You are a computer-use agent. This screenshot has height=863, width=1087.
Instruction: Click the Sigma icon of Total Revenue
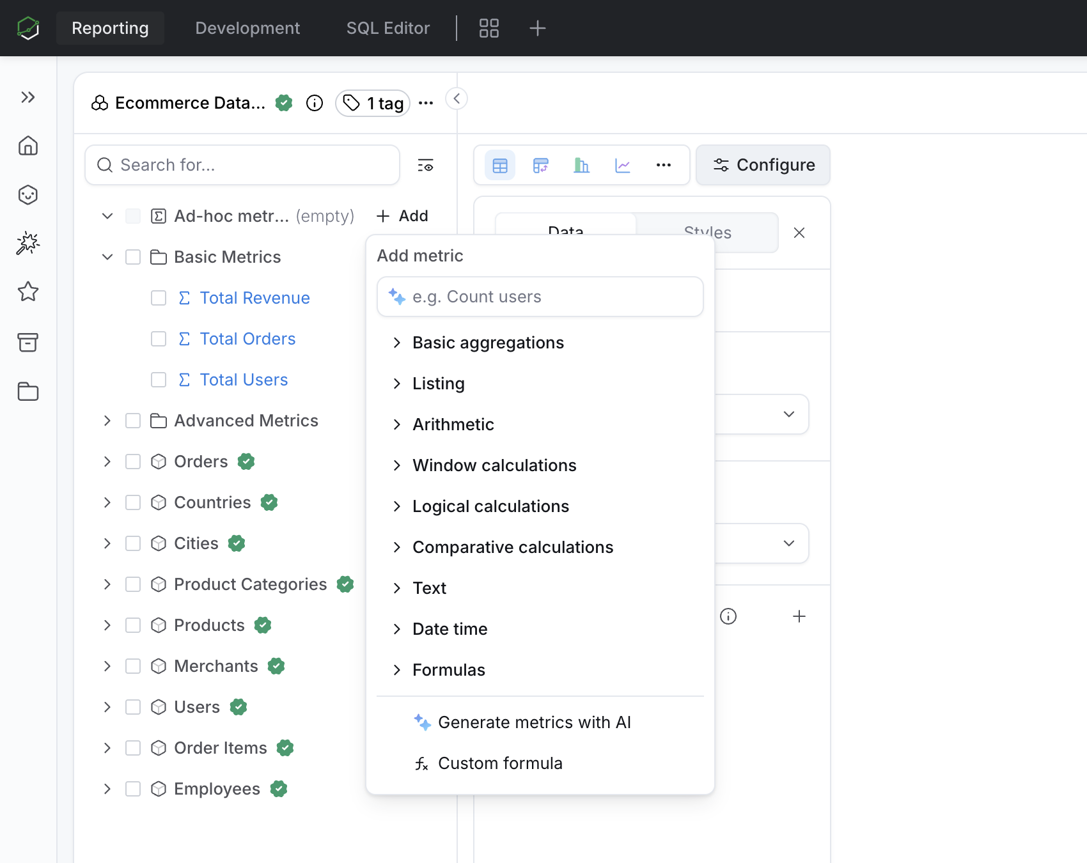184,298
